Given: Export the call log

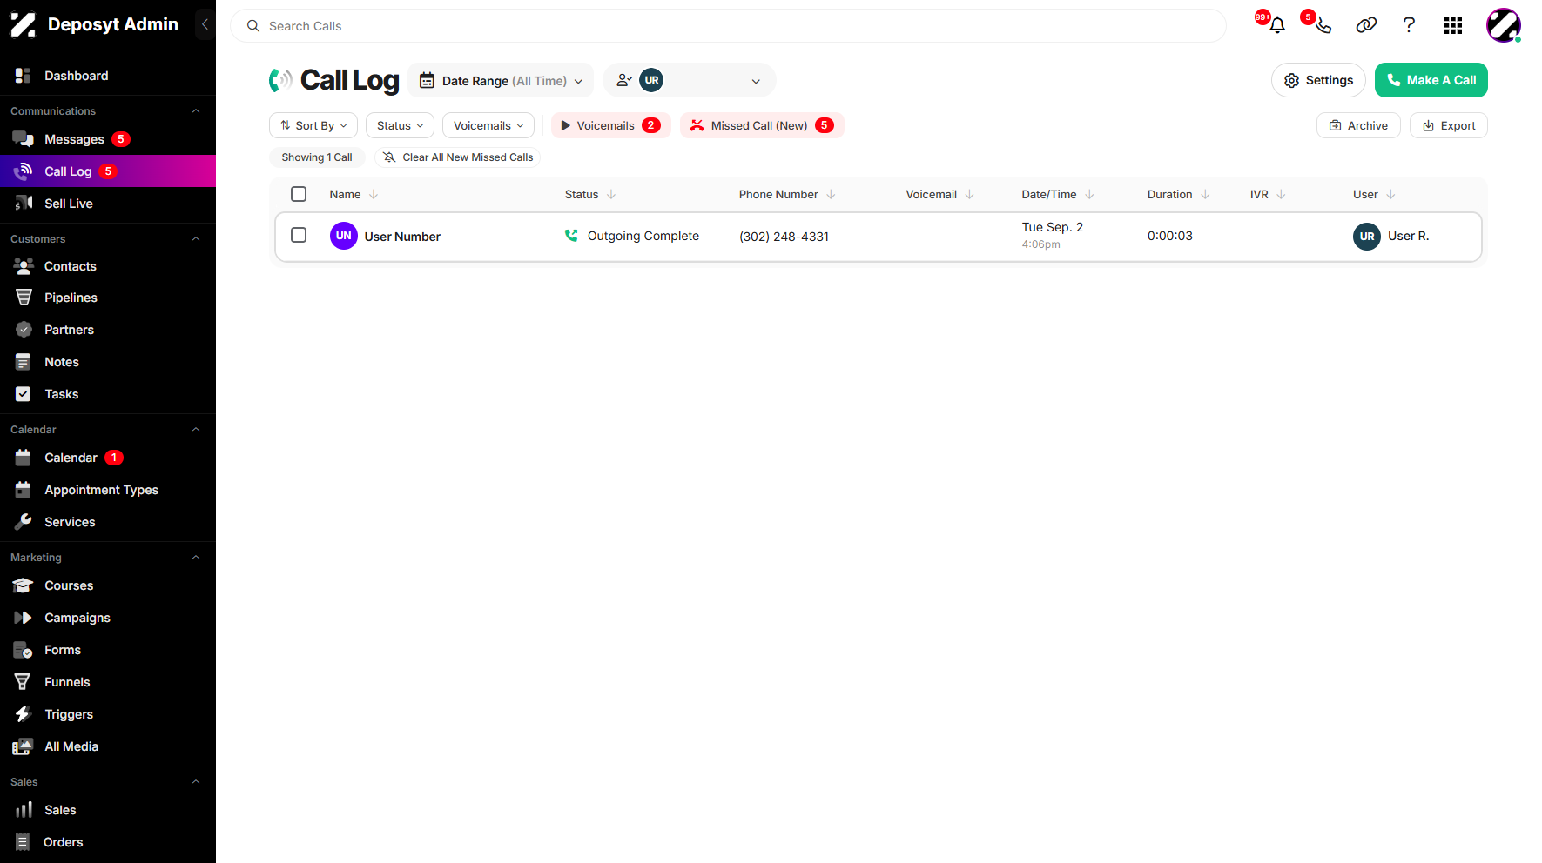Looking at the screenshot, I should click(x=1448, y=125).
